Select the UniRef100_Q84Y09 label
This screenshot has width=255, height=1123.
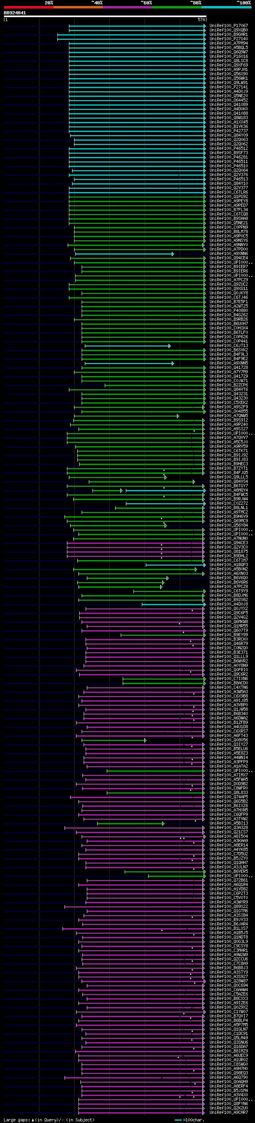[x=229, y=135]
